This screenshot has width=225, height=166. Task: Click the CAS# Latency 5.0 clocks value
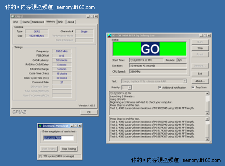(x=62, y=60)
